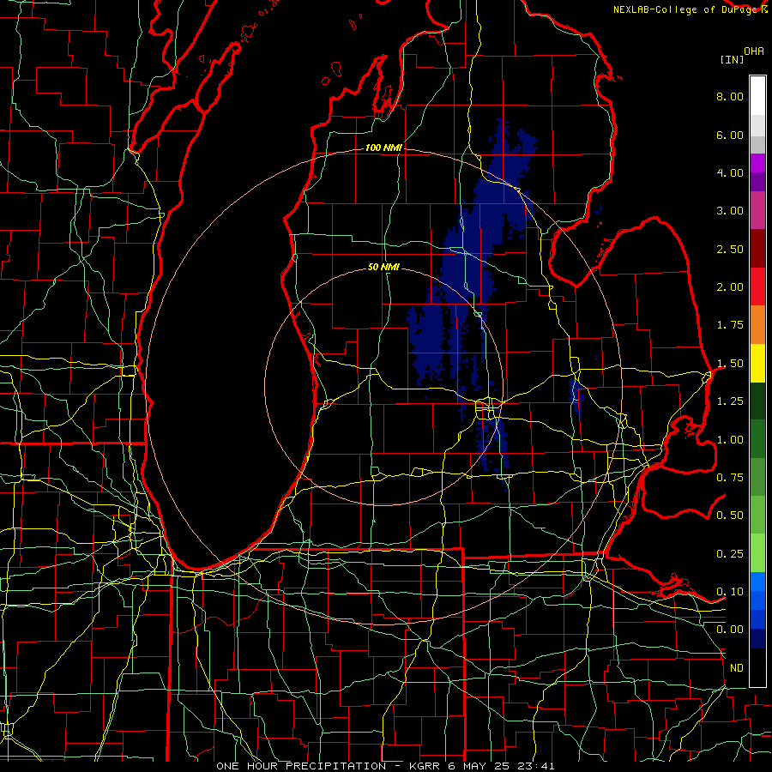The image size is (772, 772).
Task: Click the 100 NMI range ring label
Action: 383,148
